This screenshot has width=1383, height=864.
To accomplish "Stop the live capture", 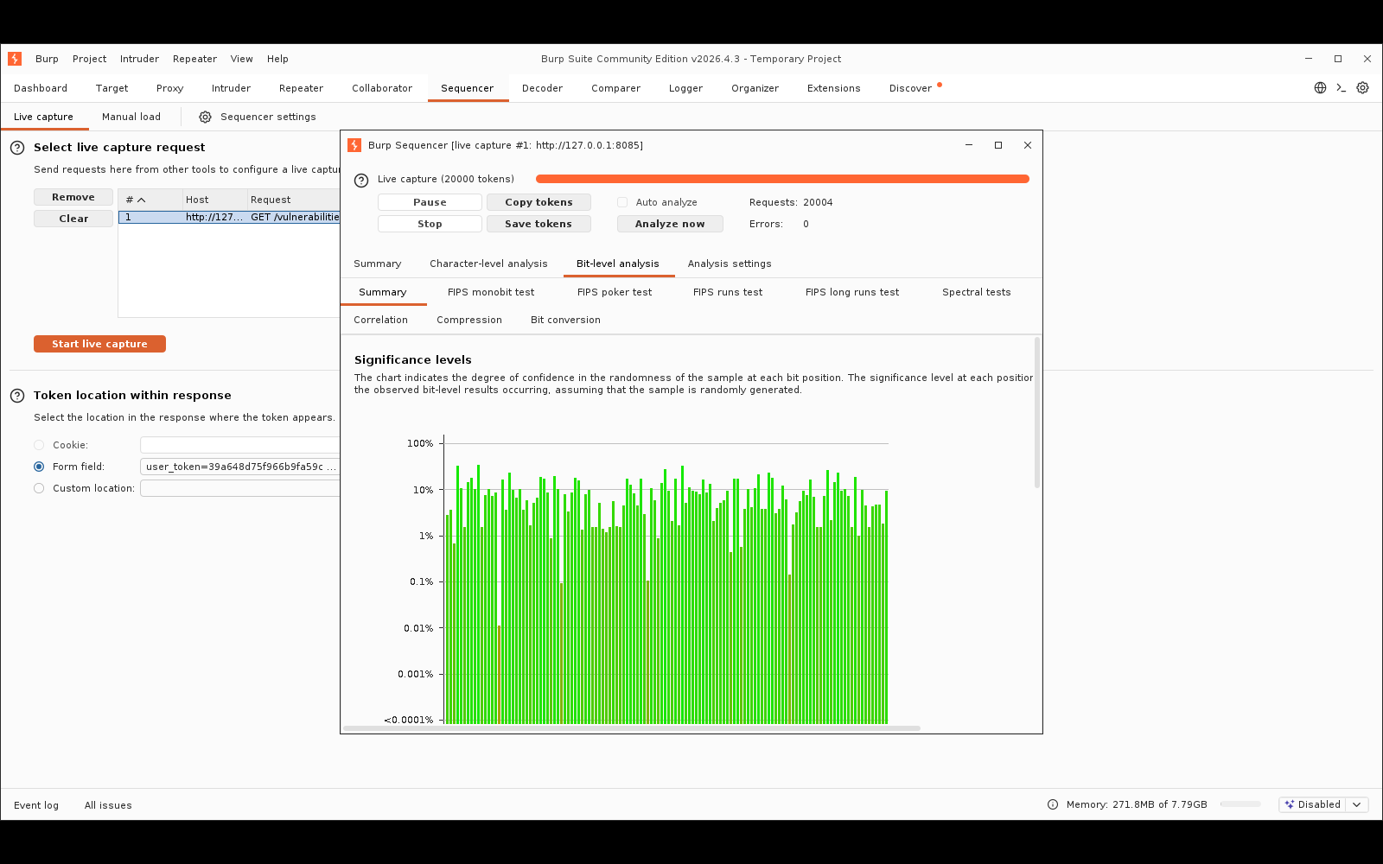I will click(x=430, y=224).
